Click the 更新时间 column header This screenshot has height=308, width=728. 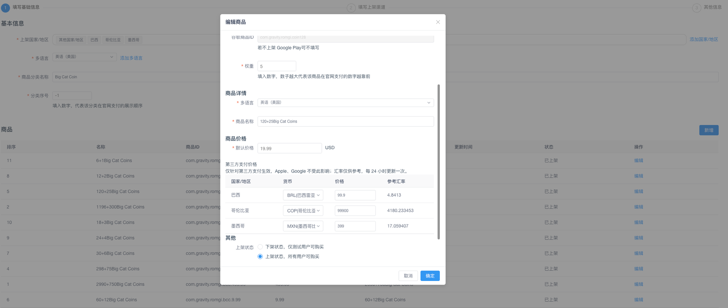[463, 147]
